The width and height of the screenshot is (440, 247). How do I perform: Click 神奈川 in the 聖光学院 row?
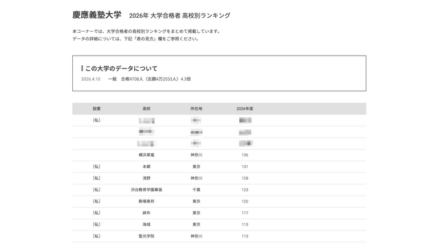tap(196, 236)
